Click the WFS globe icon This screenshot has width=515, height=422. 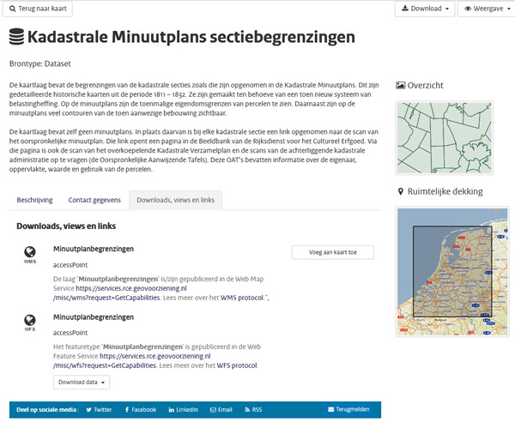click(30, 320)
